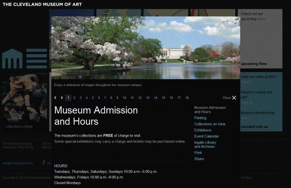
Task: Show slideshow image 9
Action: (x=117, y=98)
